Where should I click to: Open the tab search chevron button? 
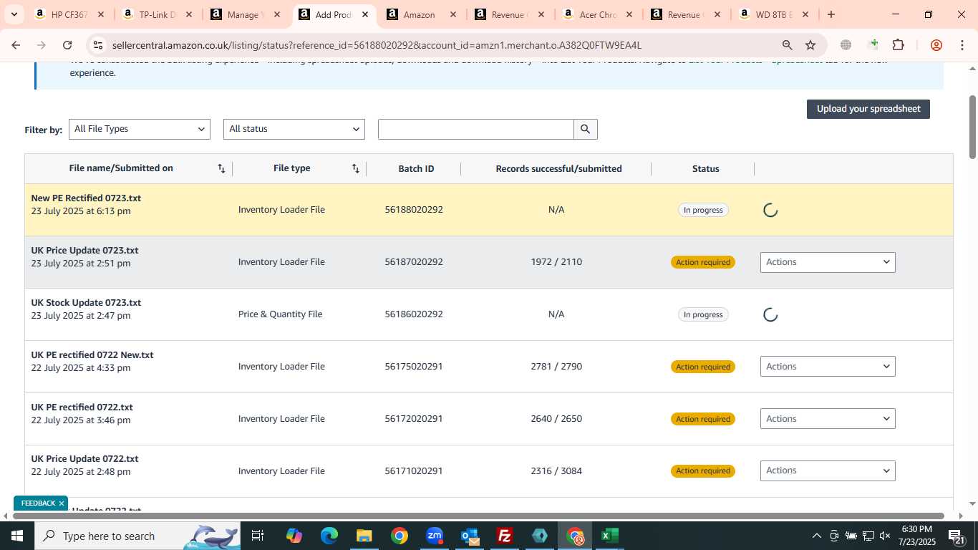[x=14, y=14]
